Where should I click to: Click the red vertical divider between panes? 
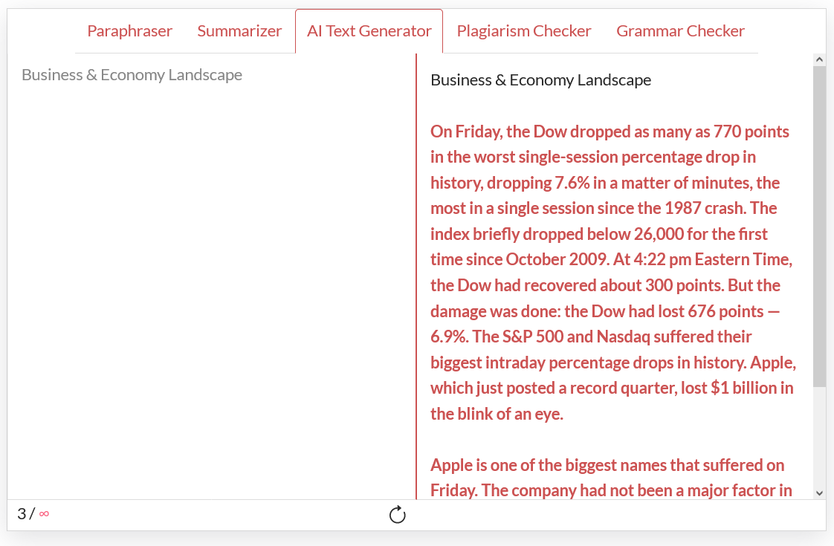pyautogui.click(x=416, y=276)
